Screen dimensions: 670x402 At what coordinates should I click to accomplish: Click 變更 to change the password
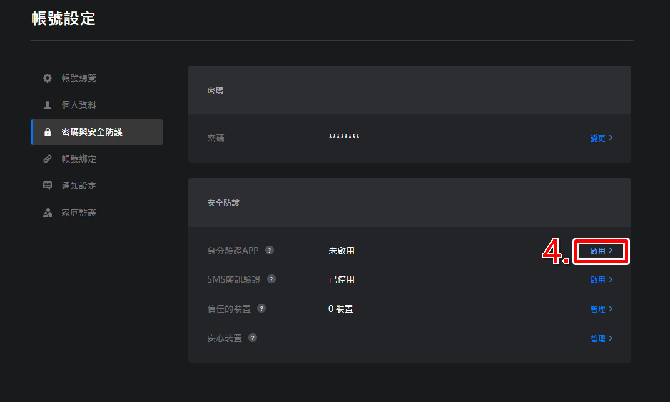click(x=602, y=138)
